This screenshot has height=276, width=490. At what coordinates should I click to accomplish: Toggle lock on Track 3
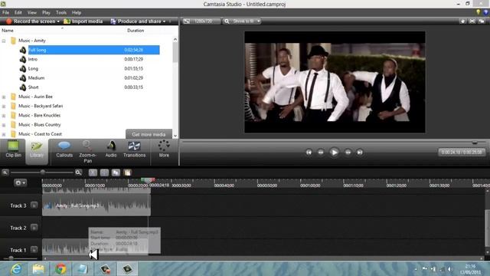(34, 205)
